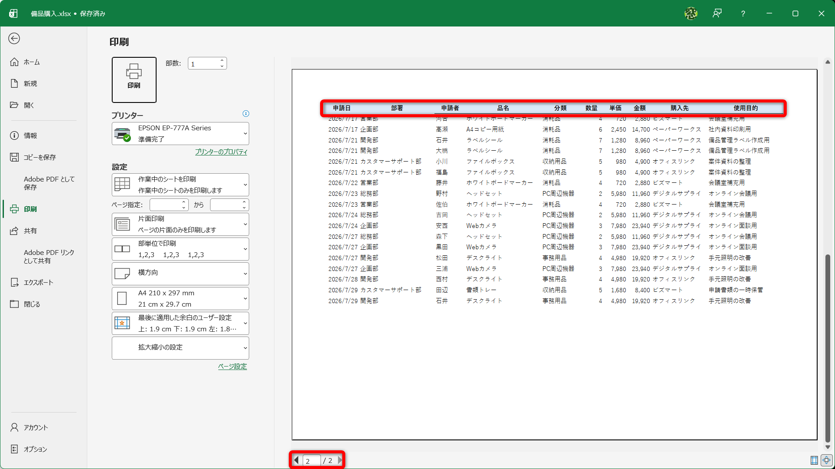Click the 三浦 applicant cell in the preview
Image resolution: width=835 pixels, height=469 pixels.
[x=442, y=269]
